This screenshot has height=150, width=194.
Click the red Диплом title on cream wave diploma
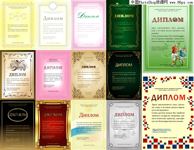pyautogui.click(x=89, y=115)
